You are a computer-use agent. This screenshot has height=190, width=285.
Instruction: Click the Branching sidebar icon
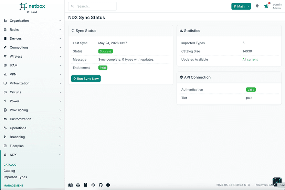tap(5, 137)
